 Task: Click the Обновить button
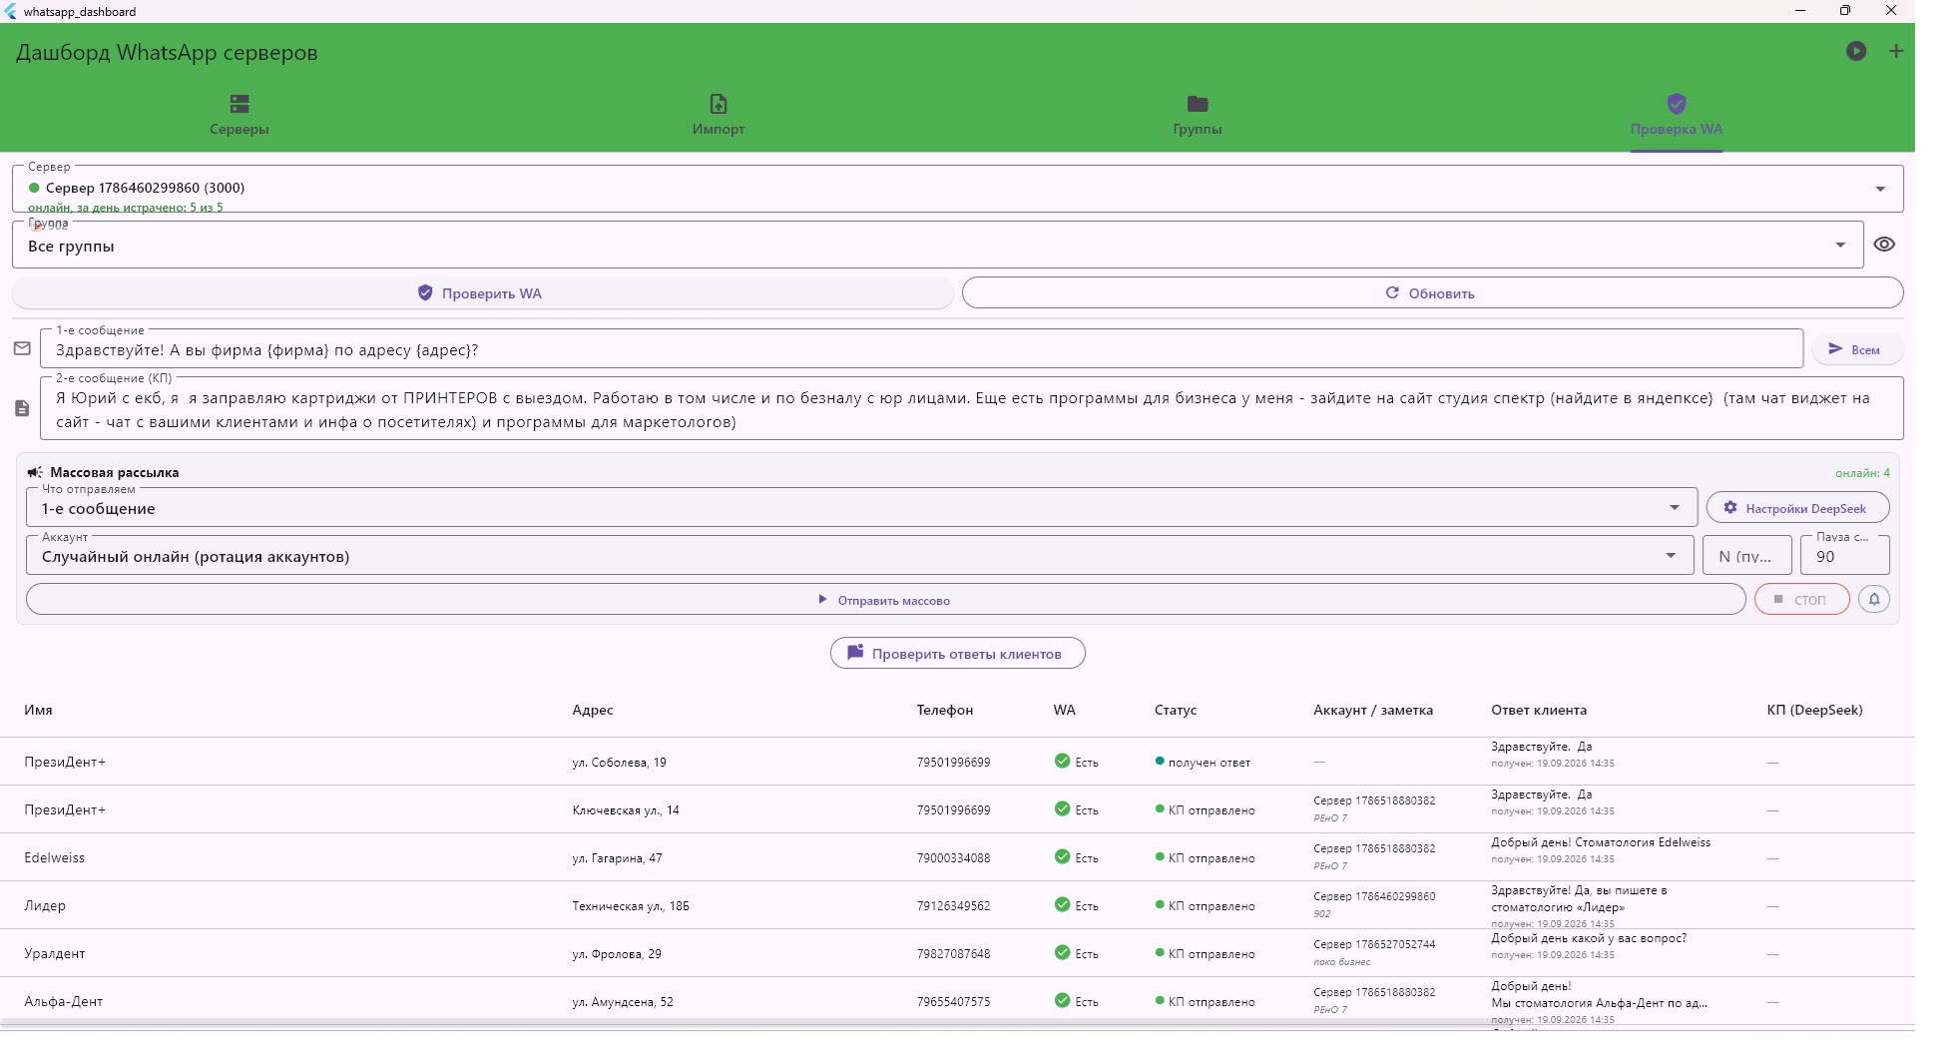[1432, 292]
